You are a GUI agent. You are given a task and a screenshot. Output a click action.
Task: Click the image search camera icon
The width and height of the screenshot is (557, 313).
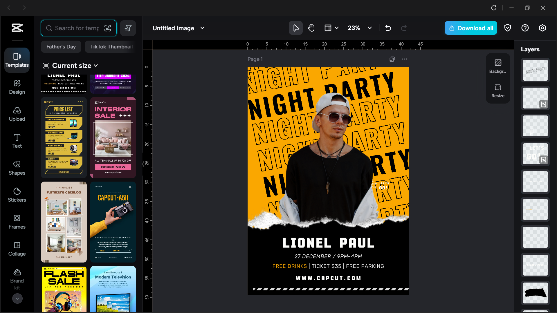108,28
